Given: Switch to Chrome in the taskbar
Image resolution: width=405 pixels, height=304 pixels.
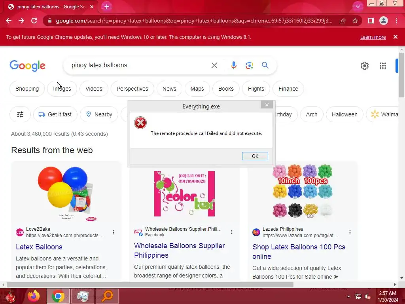Looking at the screenshot, I should coord(58,296).
